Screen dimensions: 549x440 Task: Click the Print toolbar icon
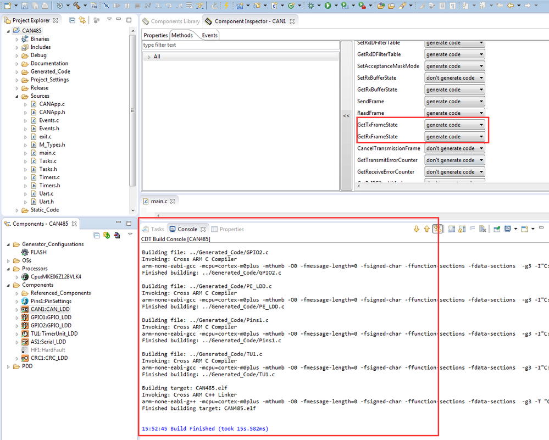point(45,5)
